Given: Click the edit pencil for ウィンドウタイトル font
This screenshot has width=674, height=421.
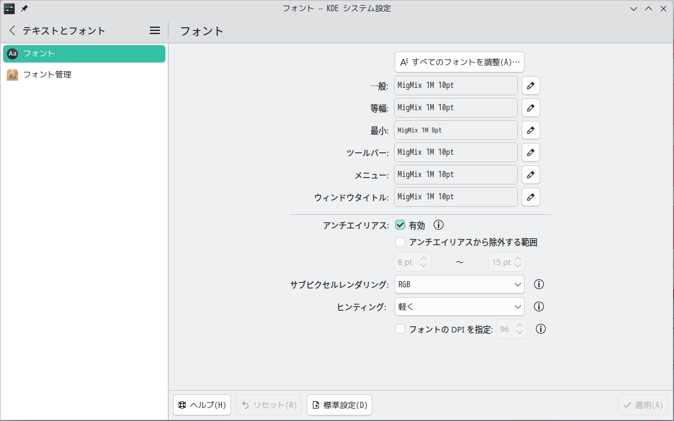Looking at the screenshot, I should point(530,197).
